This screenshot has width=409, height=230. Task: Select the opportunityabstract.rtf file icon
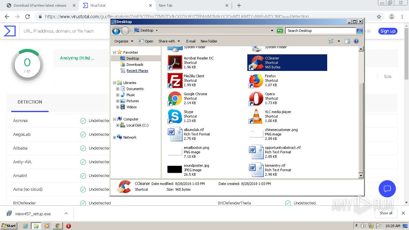coord(256,152)
